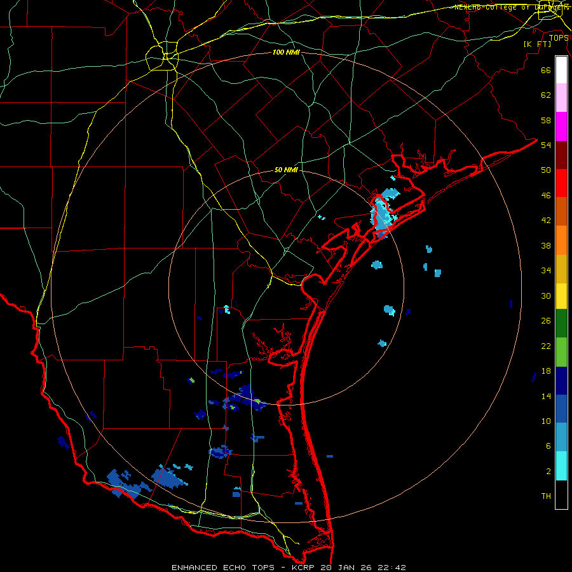Click the '50' legend value
This screenshot has width=572, height=572.
pos(546,170)
